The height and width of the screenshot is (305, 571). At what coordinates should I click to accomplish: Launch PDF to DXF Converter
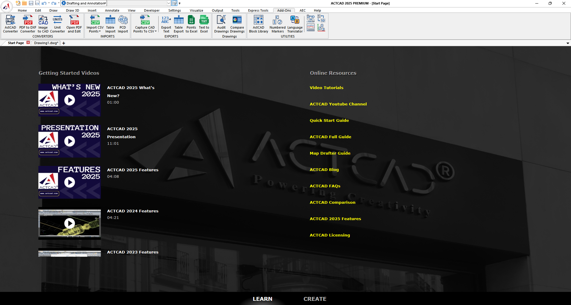(28, 24)
